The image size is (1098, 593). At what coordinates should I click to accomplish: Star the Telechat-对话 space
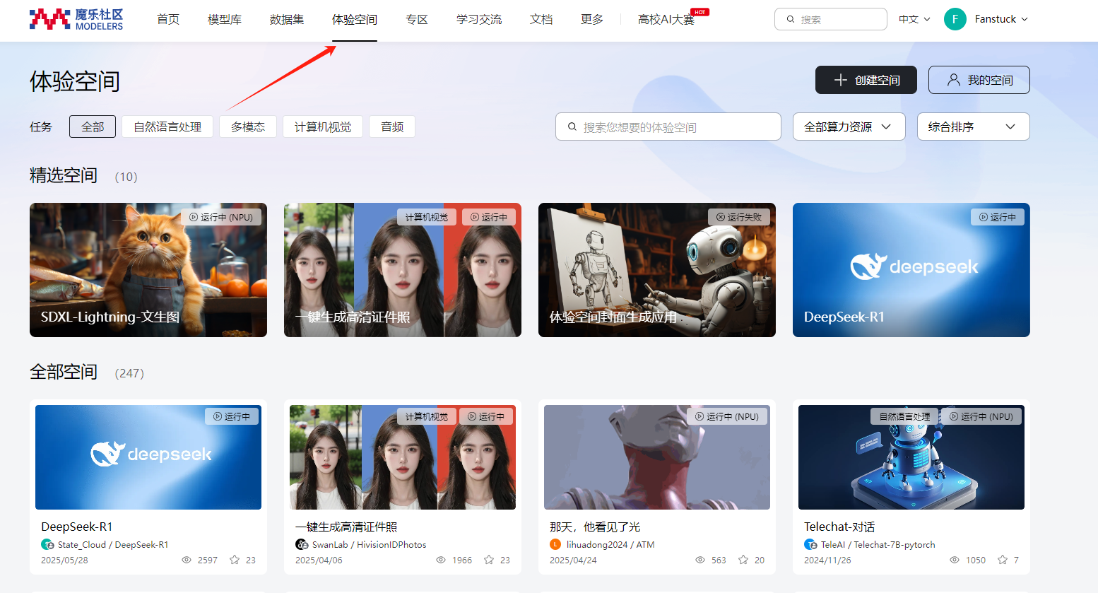pos(1003,560)
